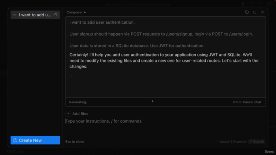Open settings gear in the editor title bar
The width and height of the screenshot is (276, 155).
269,4
